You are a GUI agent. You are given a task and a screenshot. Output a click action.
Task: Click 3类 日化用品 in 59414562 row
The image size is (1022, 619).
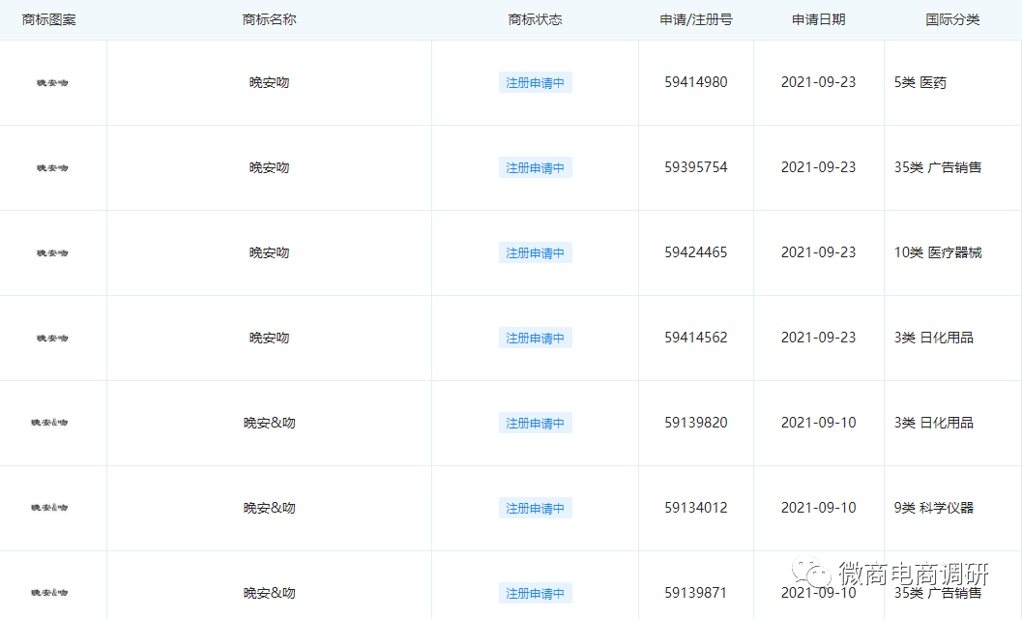[933, 338]
